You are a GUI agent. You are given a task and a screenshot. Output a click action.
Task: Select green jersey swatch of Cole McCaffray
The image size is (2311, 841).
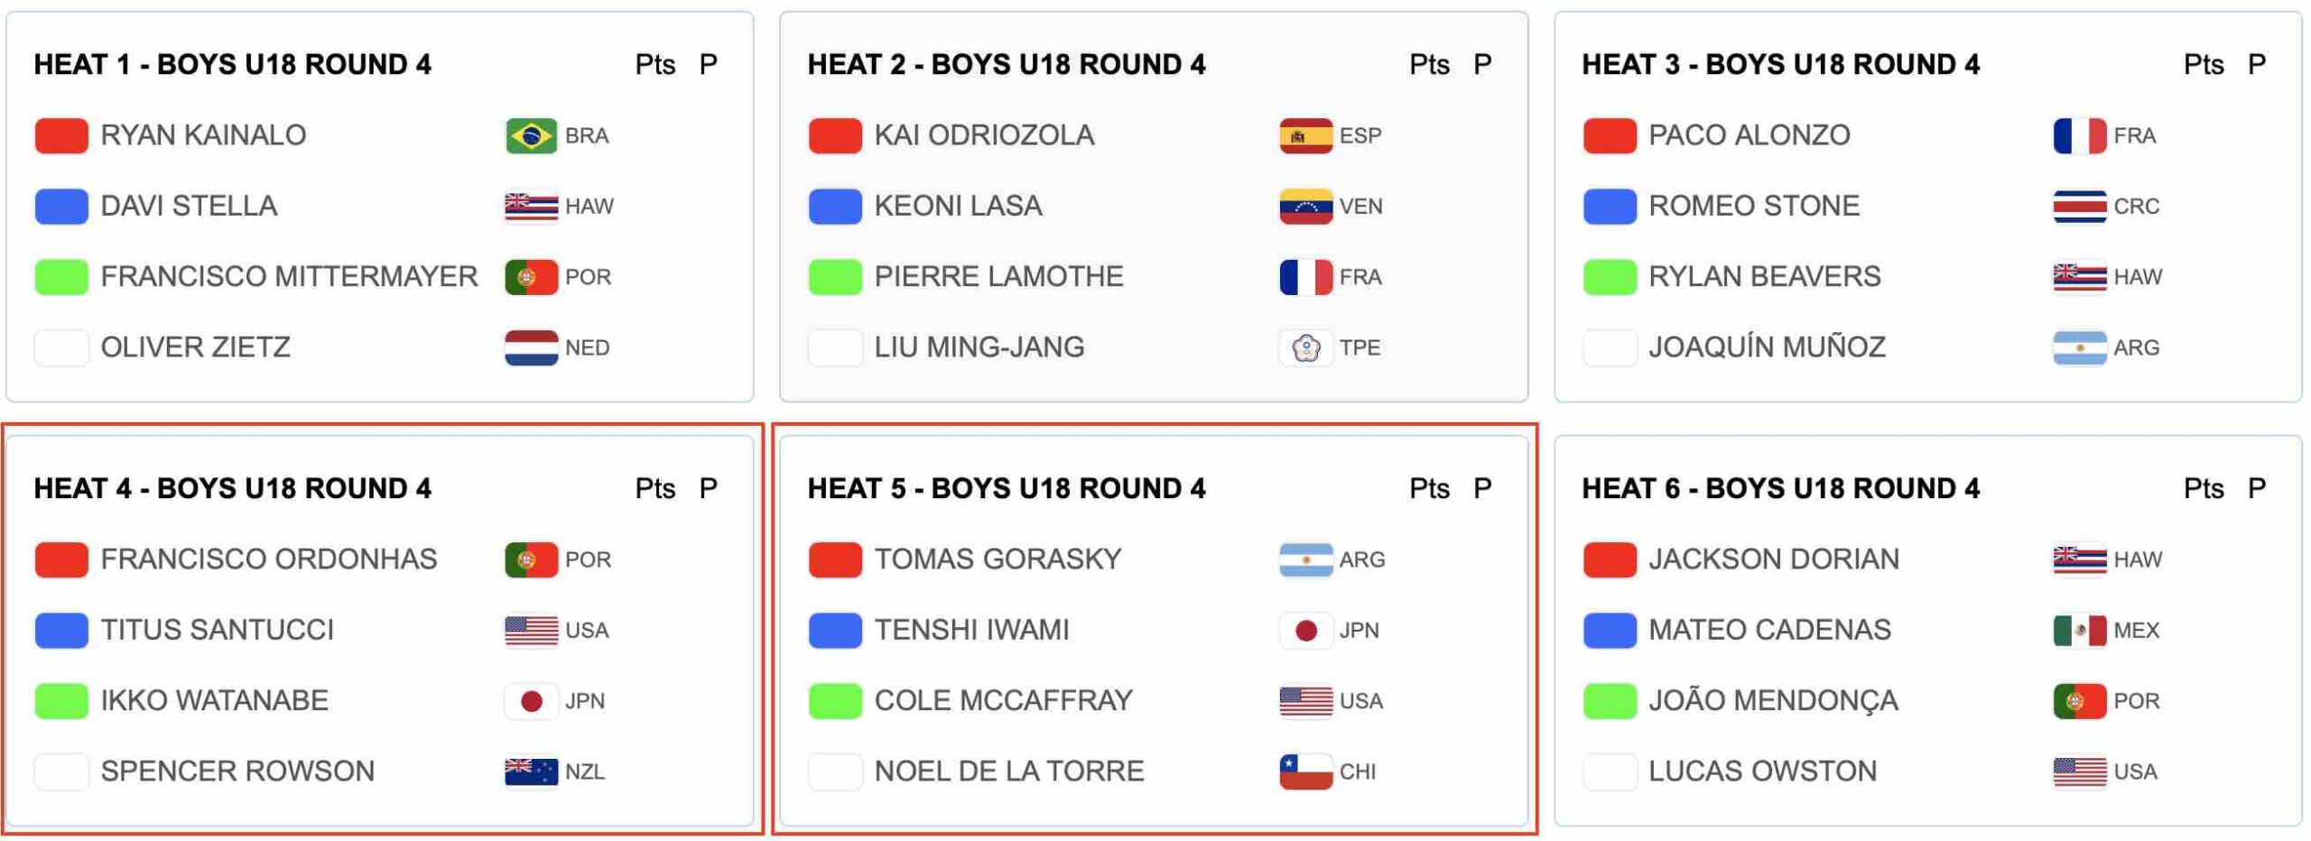(835, 701)
